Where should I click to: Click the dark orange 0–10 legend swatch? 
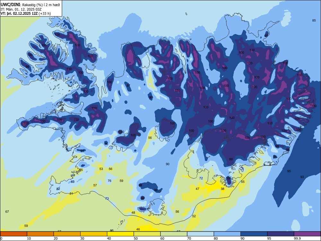[13, 234]
